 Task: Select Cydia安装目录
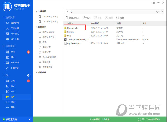pyautogui.click(x=47, y=57)
